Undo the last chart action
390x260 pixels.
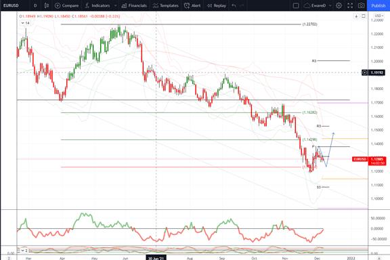[234, 5]
